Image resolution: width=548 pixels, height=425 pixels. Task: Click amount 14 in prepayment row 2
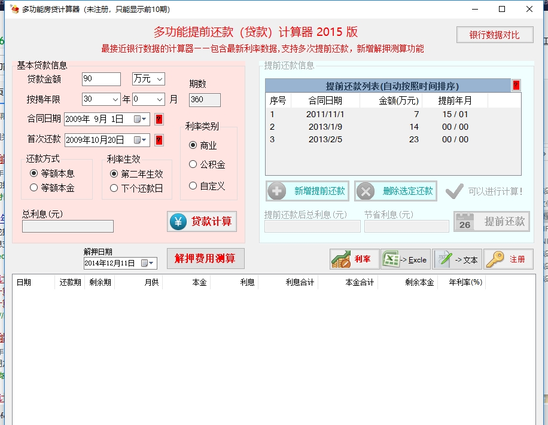(414, 127)
